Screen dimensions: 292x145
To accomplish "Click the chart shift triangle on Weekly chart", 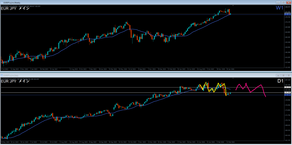I will click(x=233, y=5).
